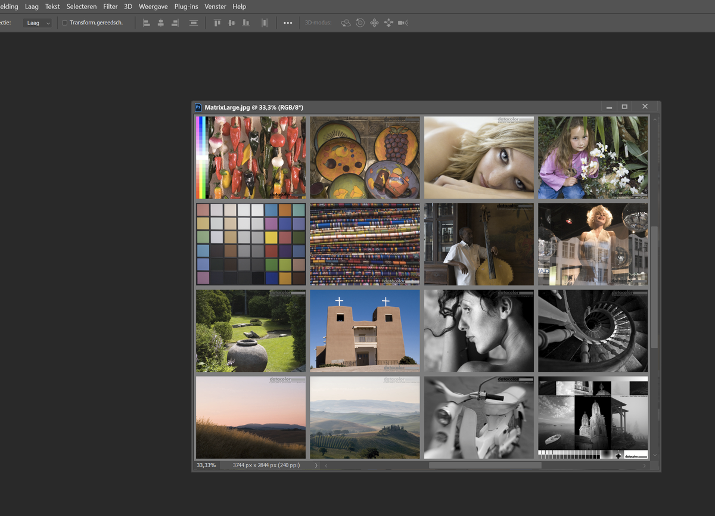Open more align options ellipsis menu
715x516 pixels.
point(288,23)
